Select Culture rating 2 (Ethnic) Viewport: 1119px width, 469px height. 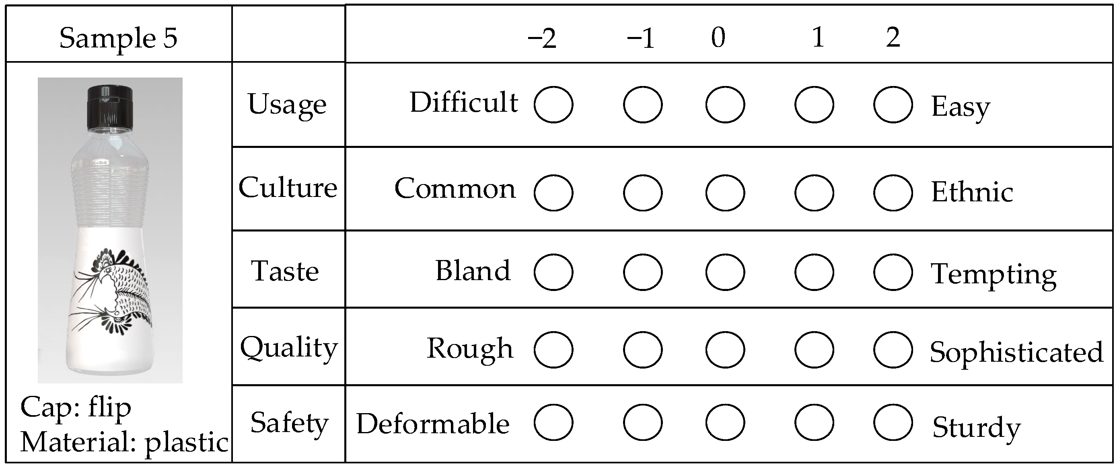coord(893,193)
